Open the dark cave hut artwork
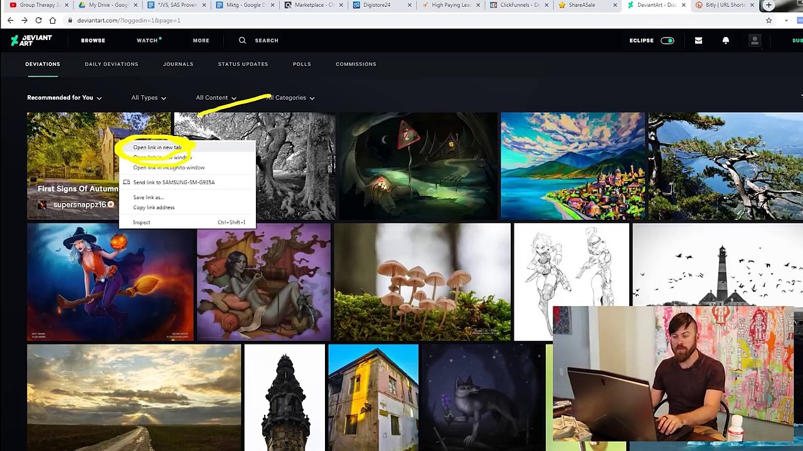Screen dimensions: 803x451 [x=418, y=167]
